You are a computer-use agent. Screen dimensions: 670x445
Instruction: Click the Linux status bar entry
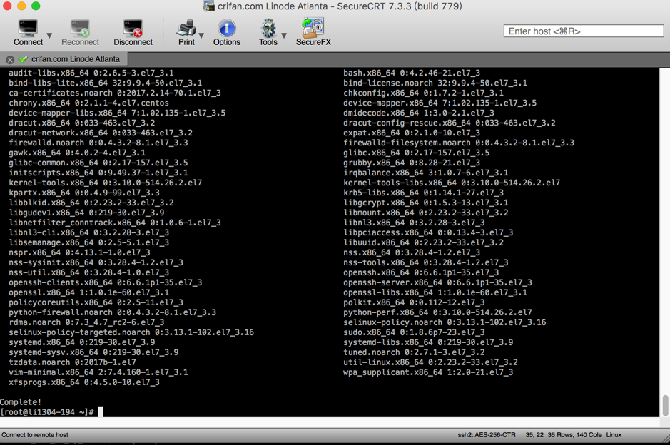[x=614, y=435]
